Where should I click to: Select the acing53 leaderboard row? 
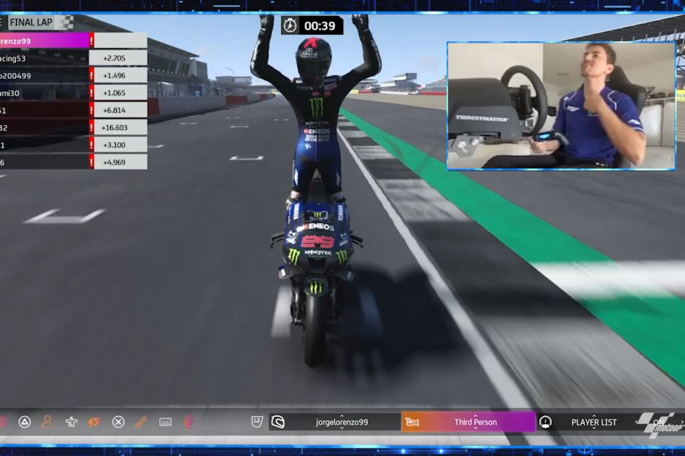click(74, 58)
